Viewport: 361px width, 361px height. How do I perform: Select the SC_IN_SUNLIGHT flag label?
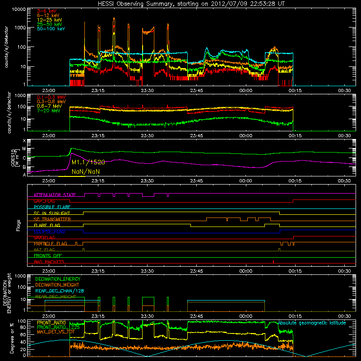pos(52,213)
